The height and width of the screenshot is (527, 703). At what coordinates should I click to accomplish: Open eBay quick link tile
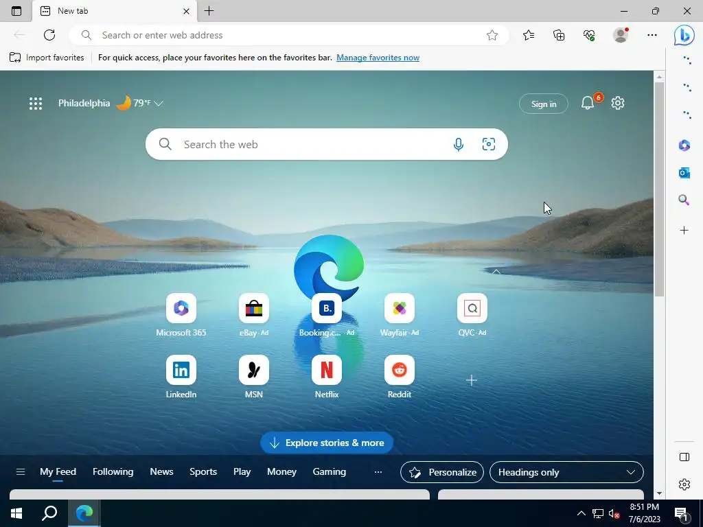click(254, 314)
